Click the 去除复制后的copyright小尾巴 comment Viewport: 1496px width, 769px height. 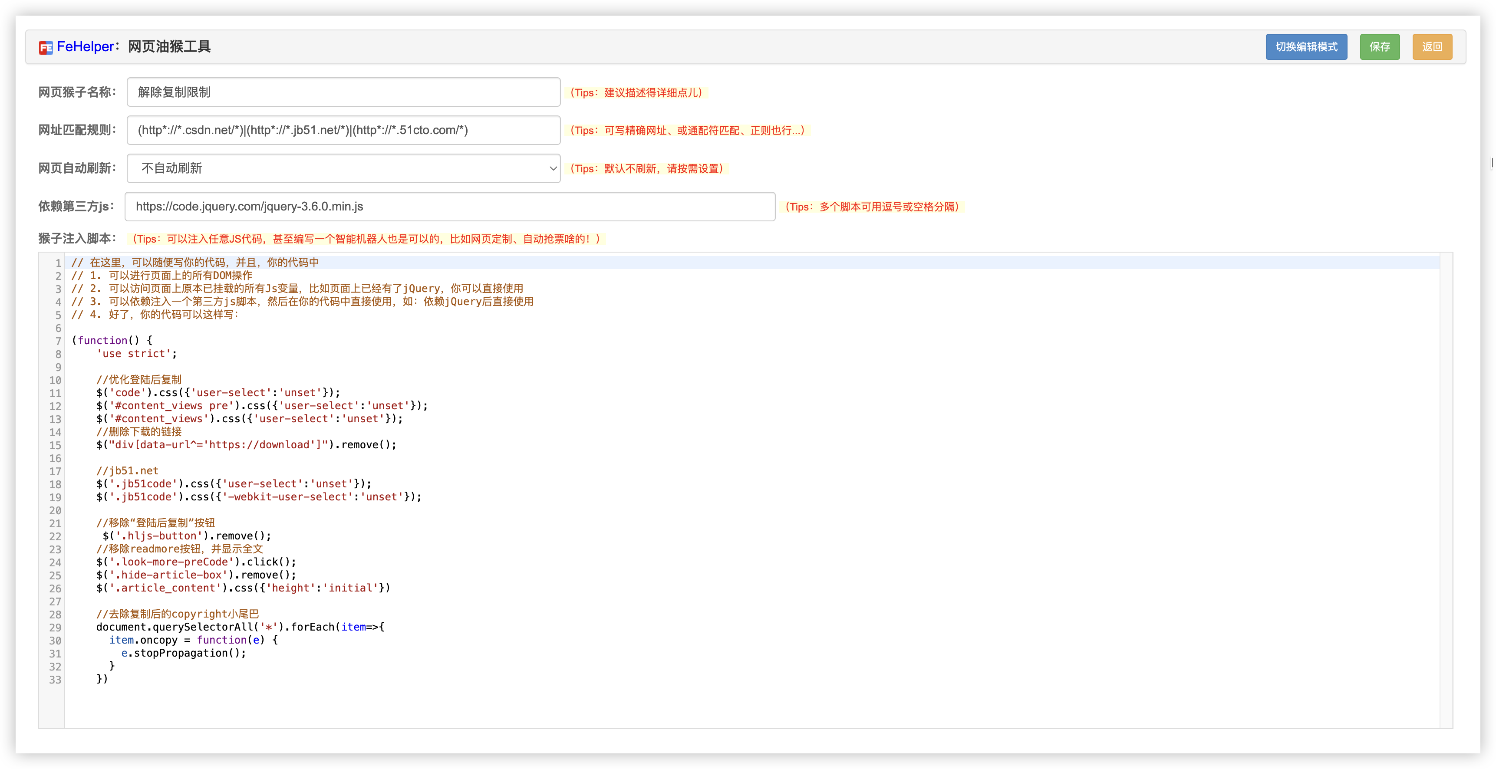click(178, 614)
